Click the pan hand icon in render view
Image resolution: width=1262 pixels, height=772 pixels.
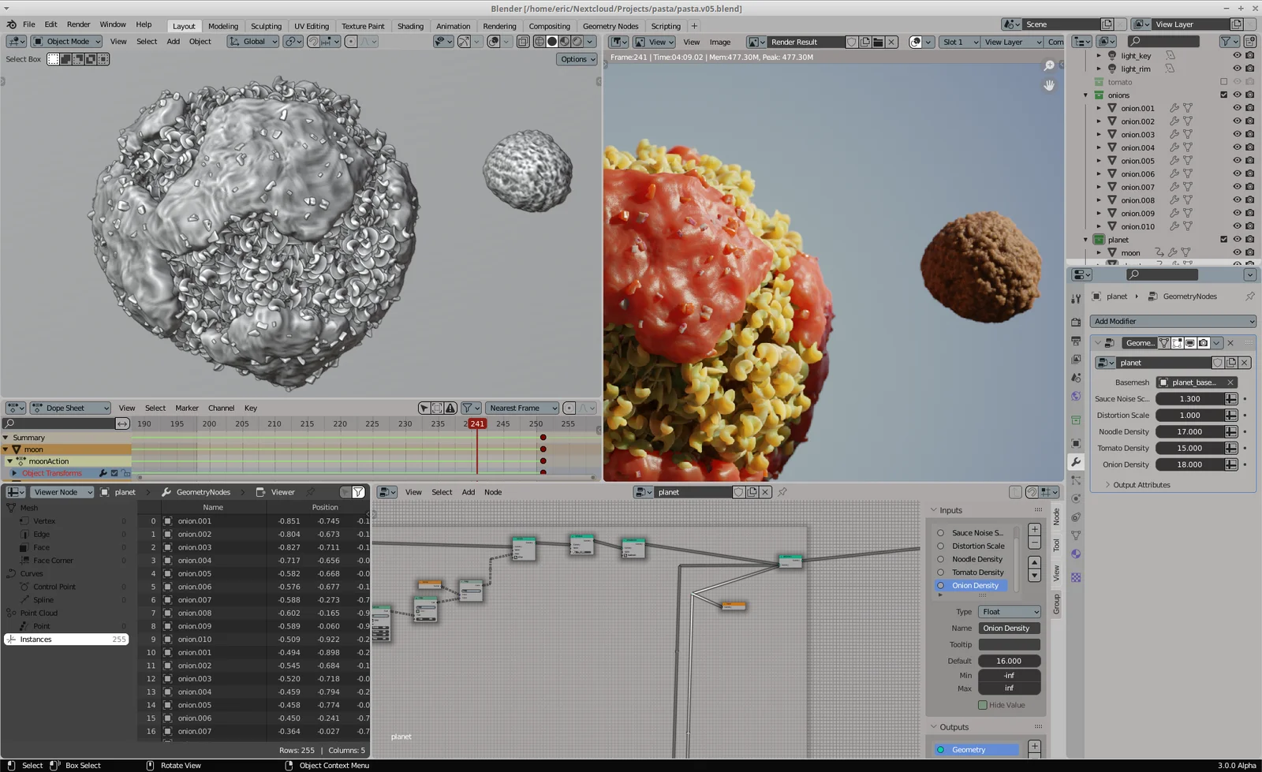[1049, 85]
